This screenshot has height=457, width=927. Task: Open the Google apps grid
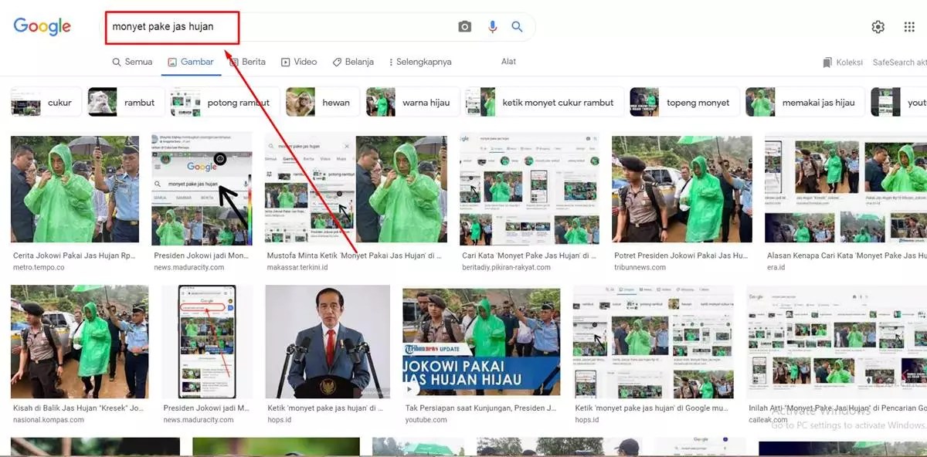[909, 27]
